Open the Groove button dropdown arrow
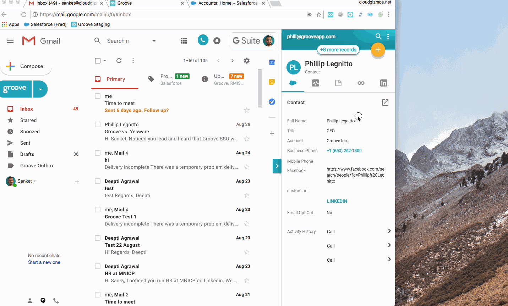Screen dimensions: 508x306 point(40,89)
